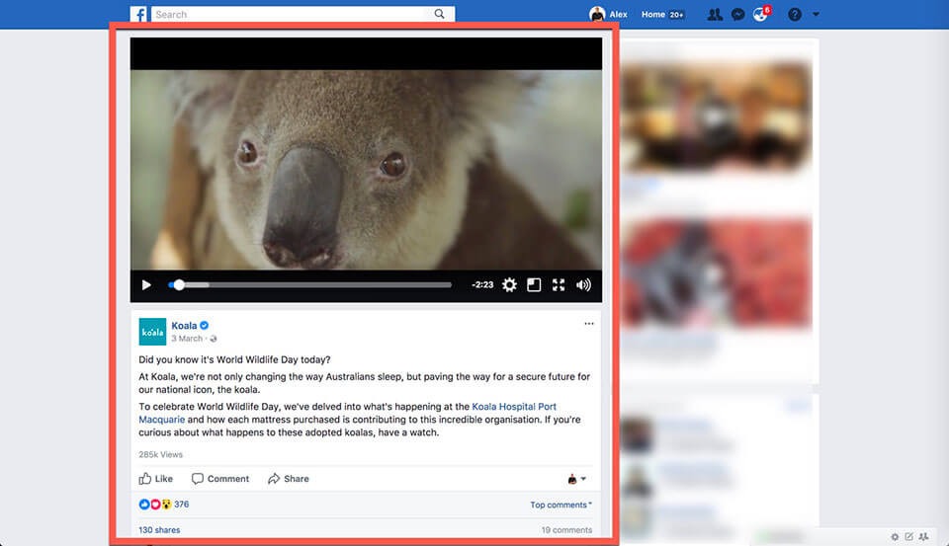Expand the commenting-as profile selector

(576, 479)
